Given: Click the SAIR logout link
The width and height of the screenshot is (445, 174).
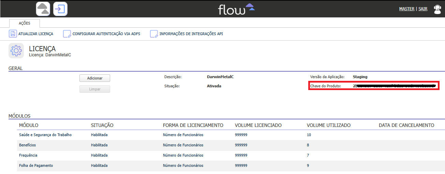Looking at the screenshot, I should 423,9.
